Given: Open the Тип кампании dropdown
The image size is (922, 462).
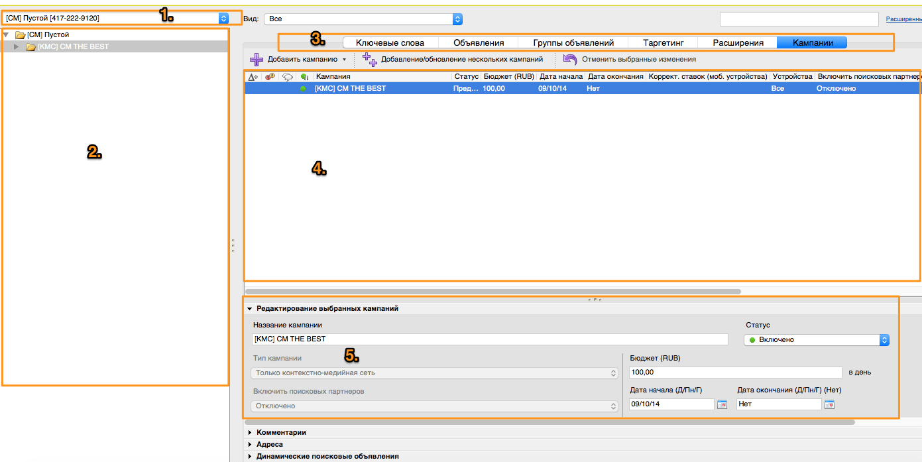Looking at the screenshot, I should tap(434, 373).
